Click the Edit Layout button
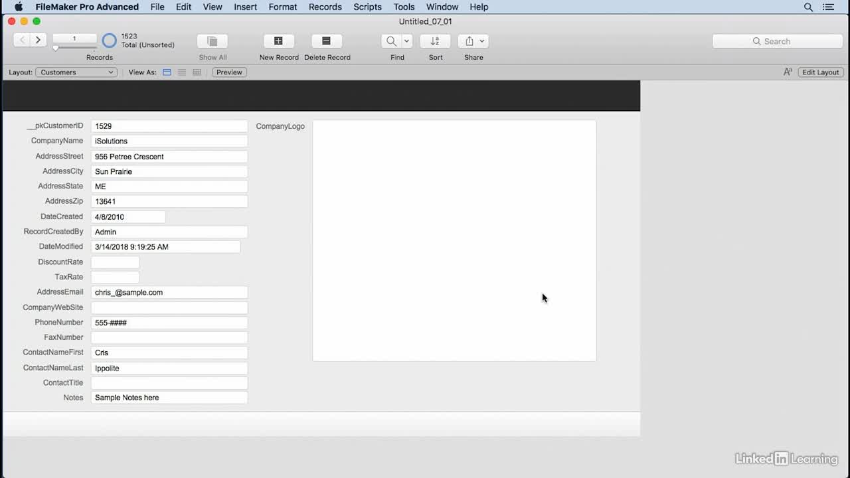This screenshot has height=478, width=850. [821, 72]
